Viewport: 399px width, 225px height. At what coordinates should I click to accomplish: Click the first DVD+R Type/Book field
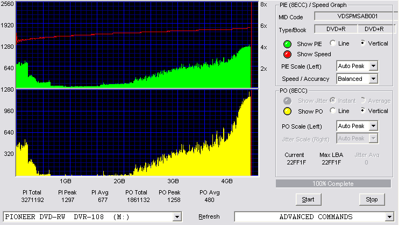click(336, 29)
